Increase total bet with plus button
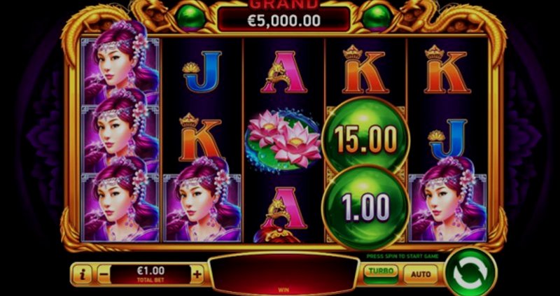560x296 pixels. pyautogui.click(x=197, y=274)
